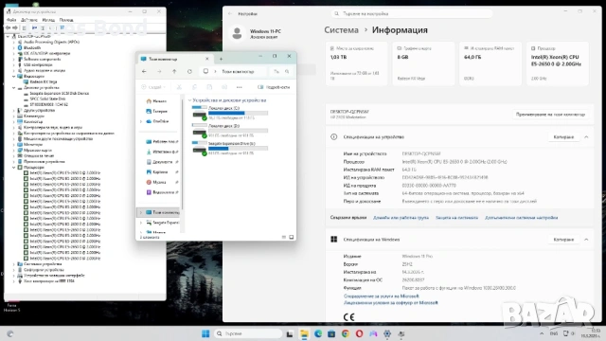Image resolution: width=606 pixels, height=341 pixels.
Task: Collapse device specifications section chevron
Action: click(586, 136)
